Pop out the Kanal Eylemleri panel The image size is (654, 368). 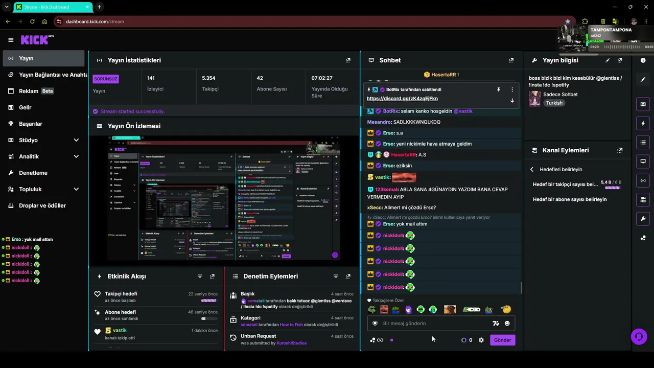(620, 150)
